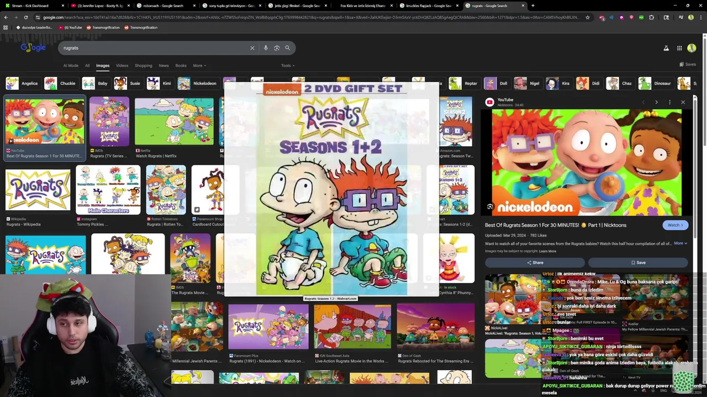Screen dimensions: 707x397
Task: Switch to Jennifer Lopez - Booty tab
Action: (101, 6)
